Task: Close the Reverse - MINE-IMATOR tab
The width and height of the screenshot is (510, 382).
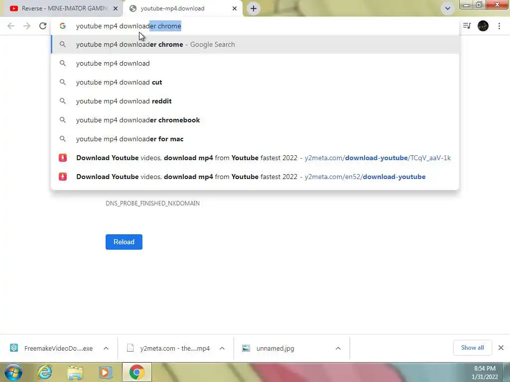Action: pos(116,8)
